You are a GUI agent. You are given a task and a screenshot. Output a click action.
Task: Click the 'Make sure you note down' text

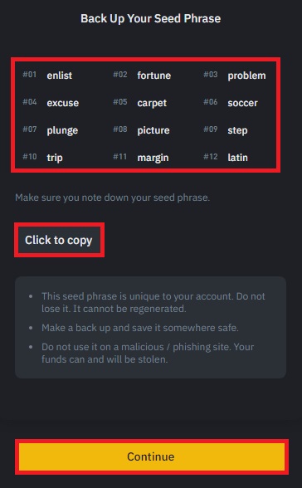113,198
